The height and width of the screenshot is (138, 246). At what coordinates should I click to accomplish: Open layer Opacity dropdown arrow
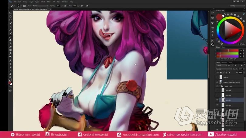click(244, 69)
